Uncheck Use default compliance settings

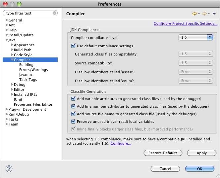point(74,46)
